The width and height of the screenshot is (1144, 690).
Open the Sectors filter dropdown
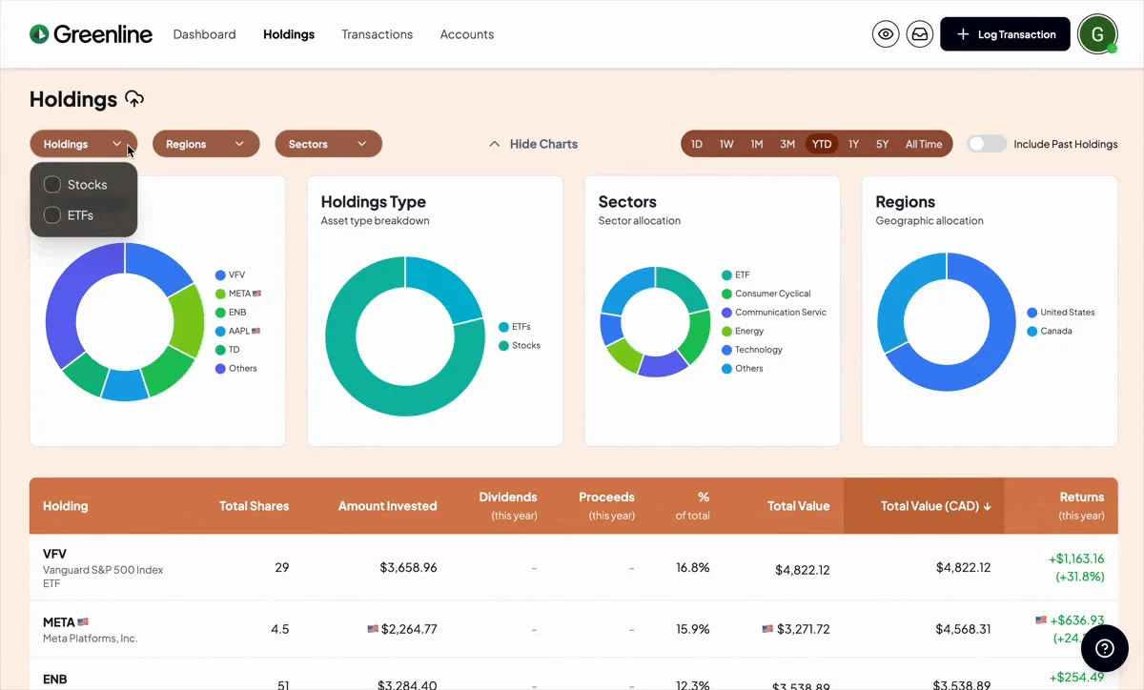click(329, 144)
